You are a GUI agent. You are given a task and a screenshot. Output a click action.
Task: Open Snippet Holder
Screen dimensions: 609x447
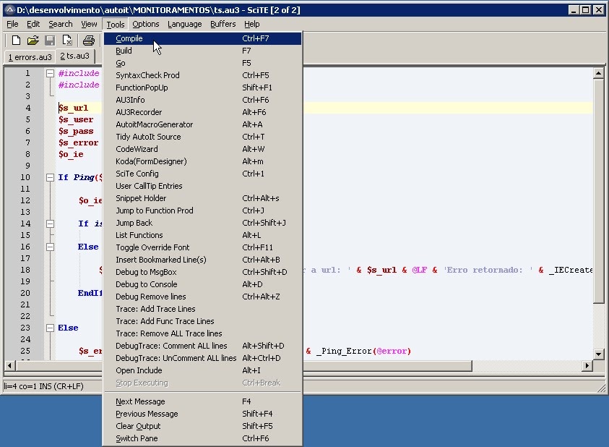202,198
